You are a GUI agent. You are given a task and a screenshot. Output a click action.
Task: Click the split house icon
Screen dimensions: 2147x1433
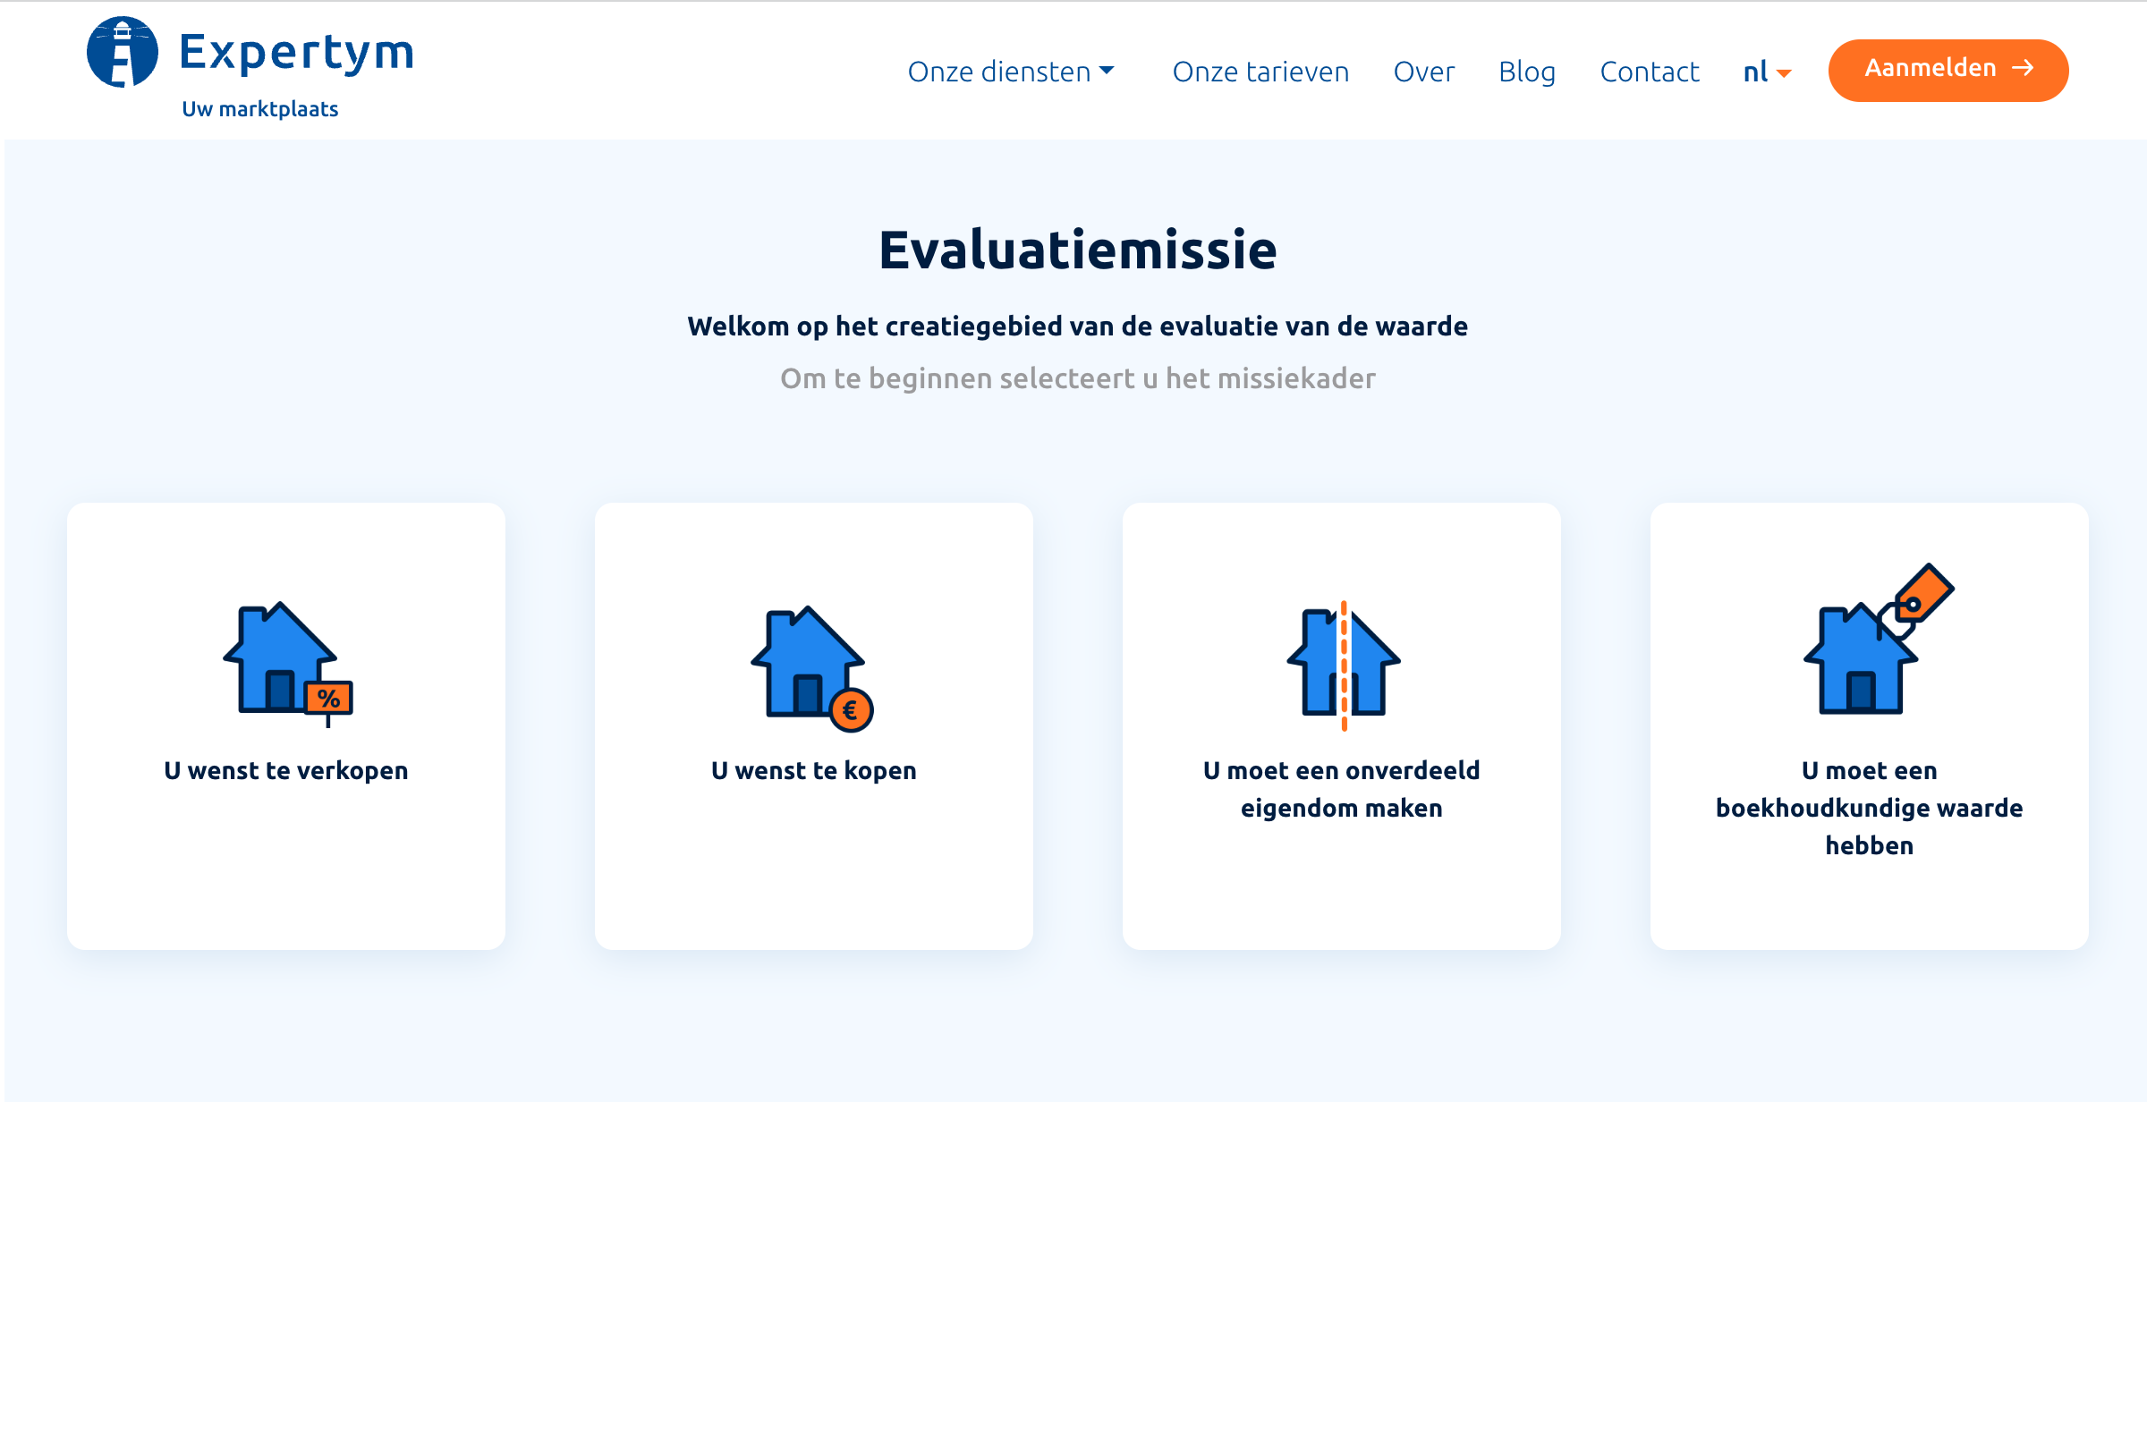pyautogui.click(x=1344, y=666)
